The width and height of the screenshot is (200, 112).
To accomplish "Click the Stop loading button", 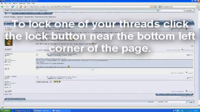I will tap(17, 7).
